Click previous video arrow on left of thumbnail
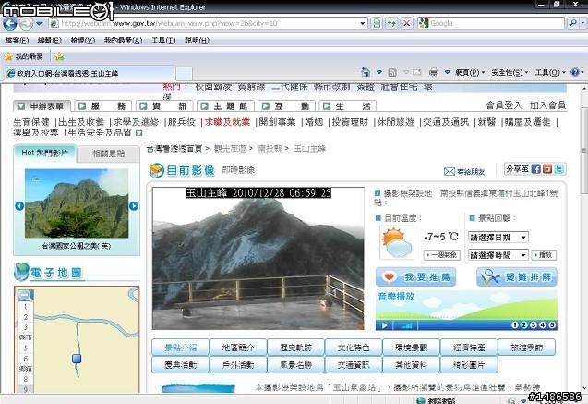The image size is (588, 404). coord(19,206)
